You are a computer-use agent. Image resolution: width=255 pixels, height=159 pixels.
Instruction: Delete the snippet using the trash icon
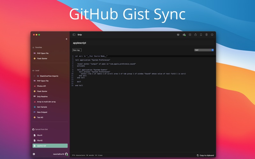tap(207, 35)
